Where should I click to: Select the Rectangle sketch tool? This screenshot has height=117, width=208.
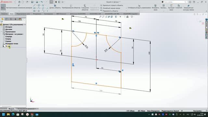34,8
